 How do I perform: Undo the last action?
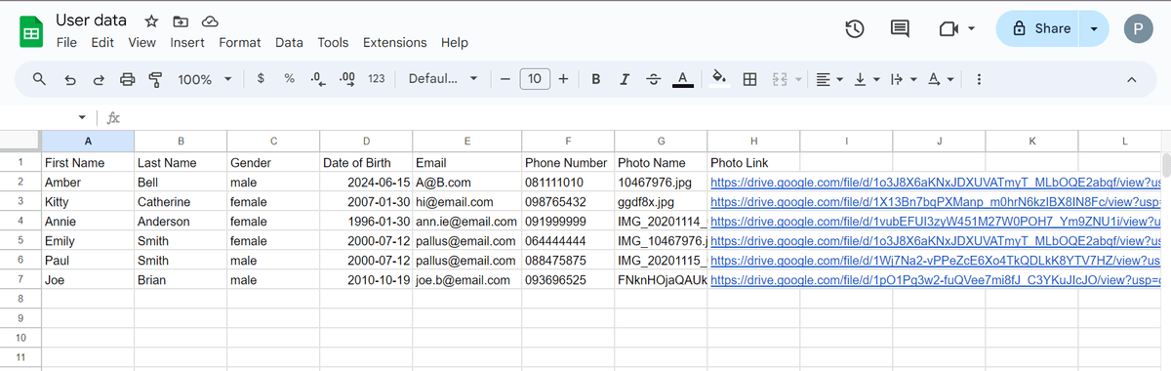(x=69, y=79)
